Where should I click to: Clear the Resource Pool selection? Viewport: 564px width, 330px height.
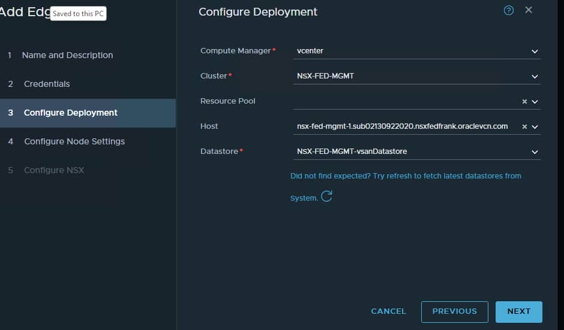(524, 102)
